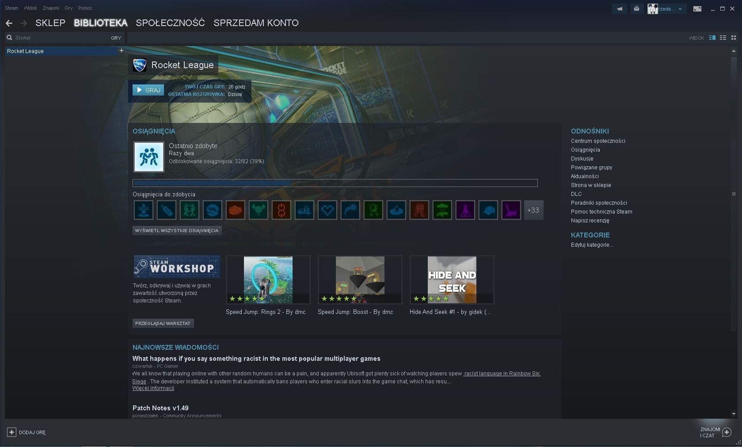The image size is (742, 447).
Task: Click the green ribbon medal achievement icon
Action: (x=373, y=210)
